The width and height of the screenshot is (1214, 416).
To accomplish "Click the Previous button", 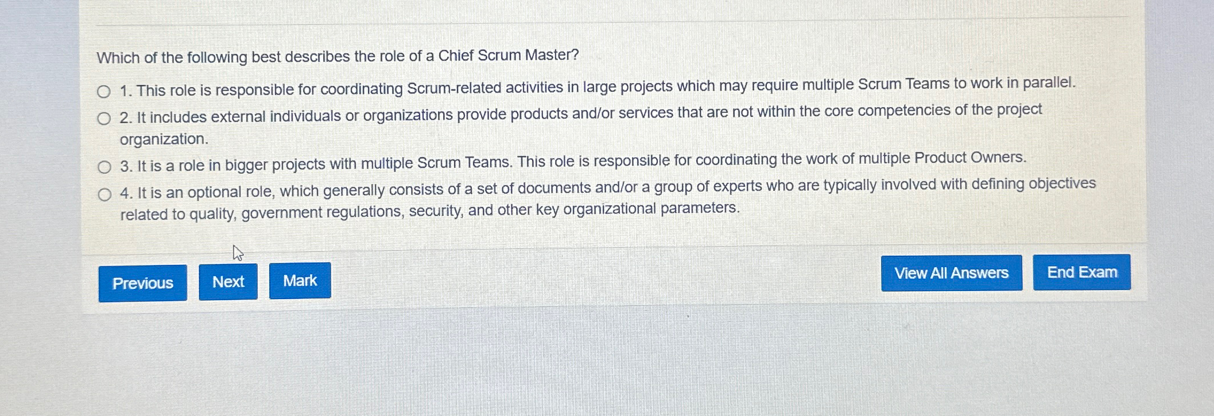I will point(143,282).
